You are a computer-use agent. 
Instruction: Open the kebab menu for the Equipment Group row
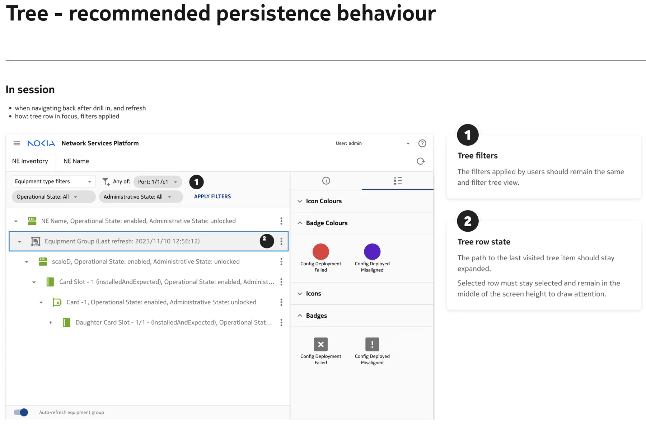[281, 241]
